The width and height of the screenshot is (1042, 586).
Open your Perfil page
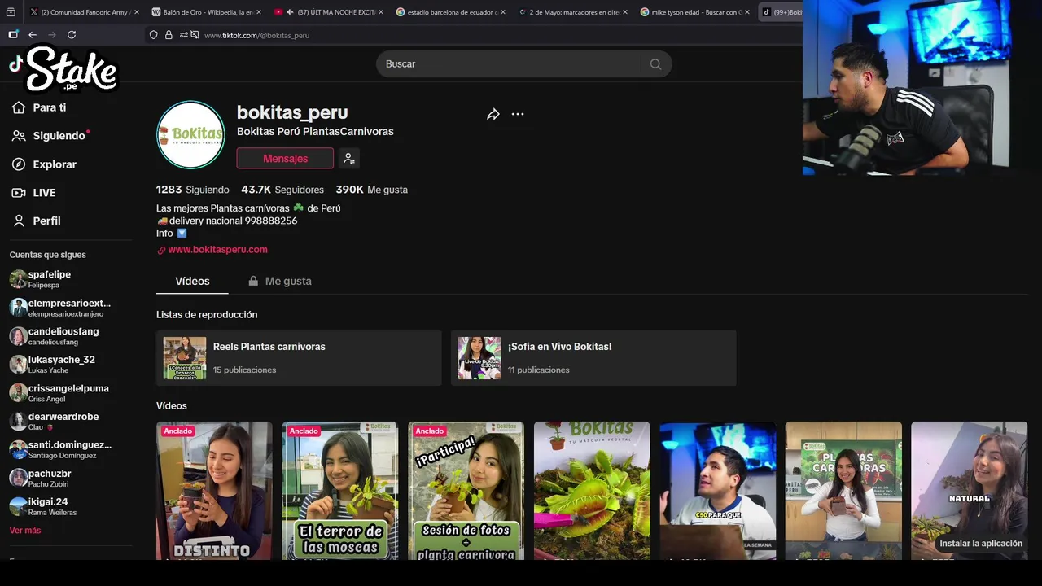click(37, 221)
